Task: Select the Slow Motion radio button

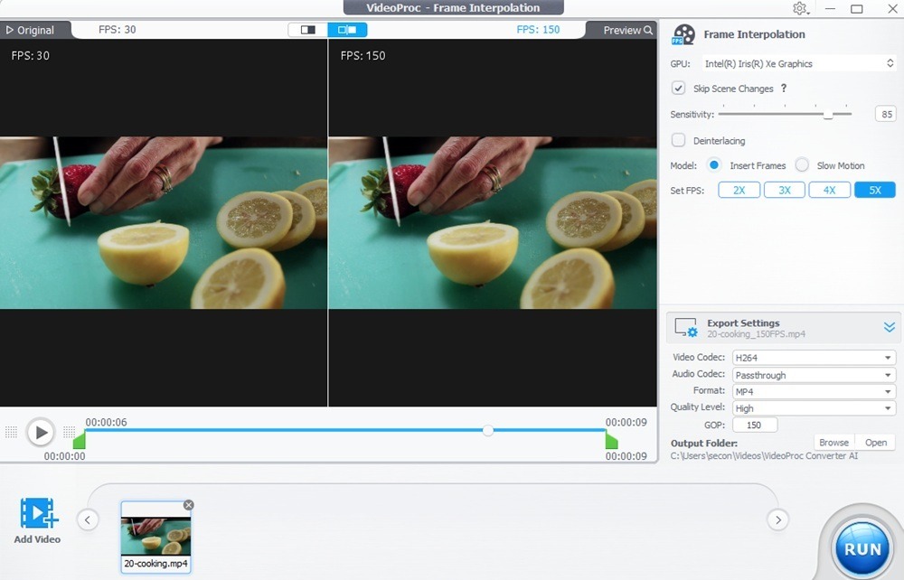Action: click(801, 165)
